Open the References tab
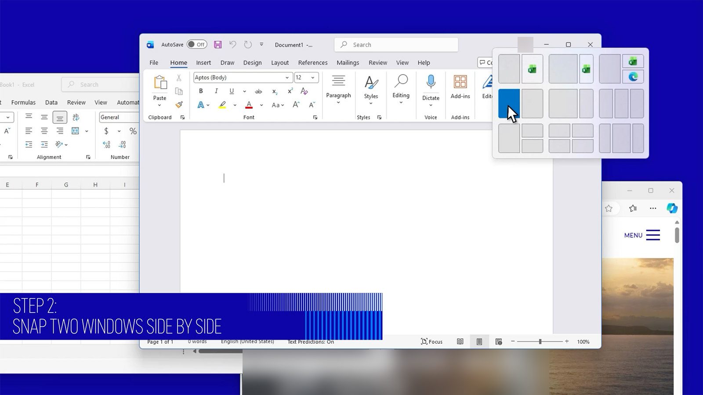This screenshot has height=395, width=703. (313, 63)
